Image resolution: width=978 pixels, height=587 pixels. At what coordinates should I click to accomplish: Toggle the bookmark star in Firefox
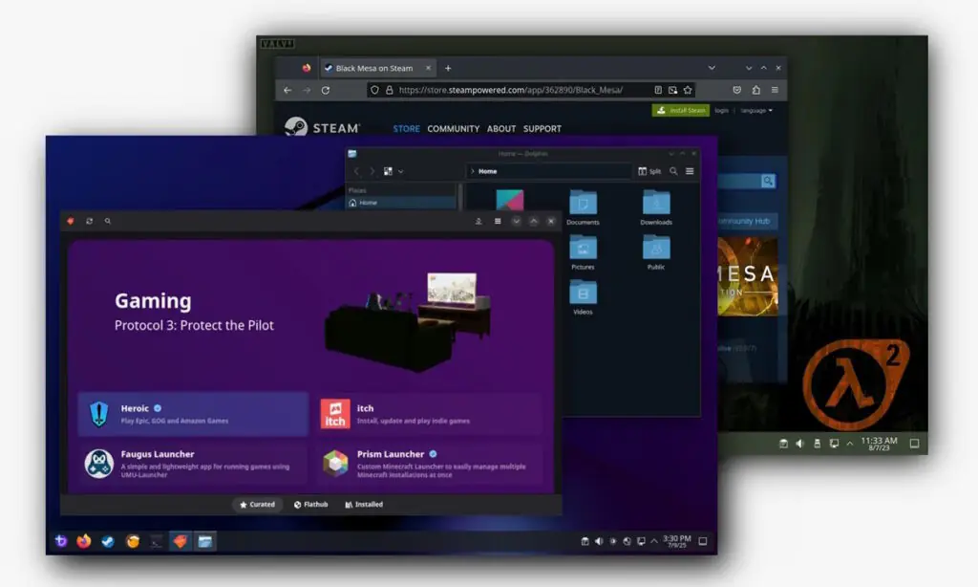coord(687,89)
